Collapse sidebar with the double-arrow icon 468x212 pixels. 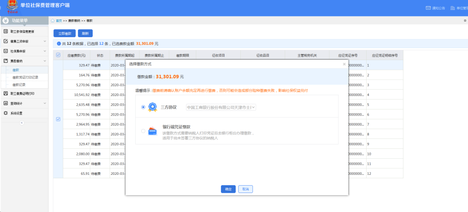[22, 123]
